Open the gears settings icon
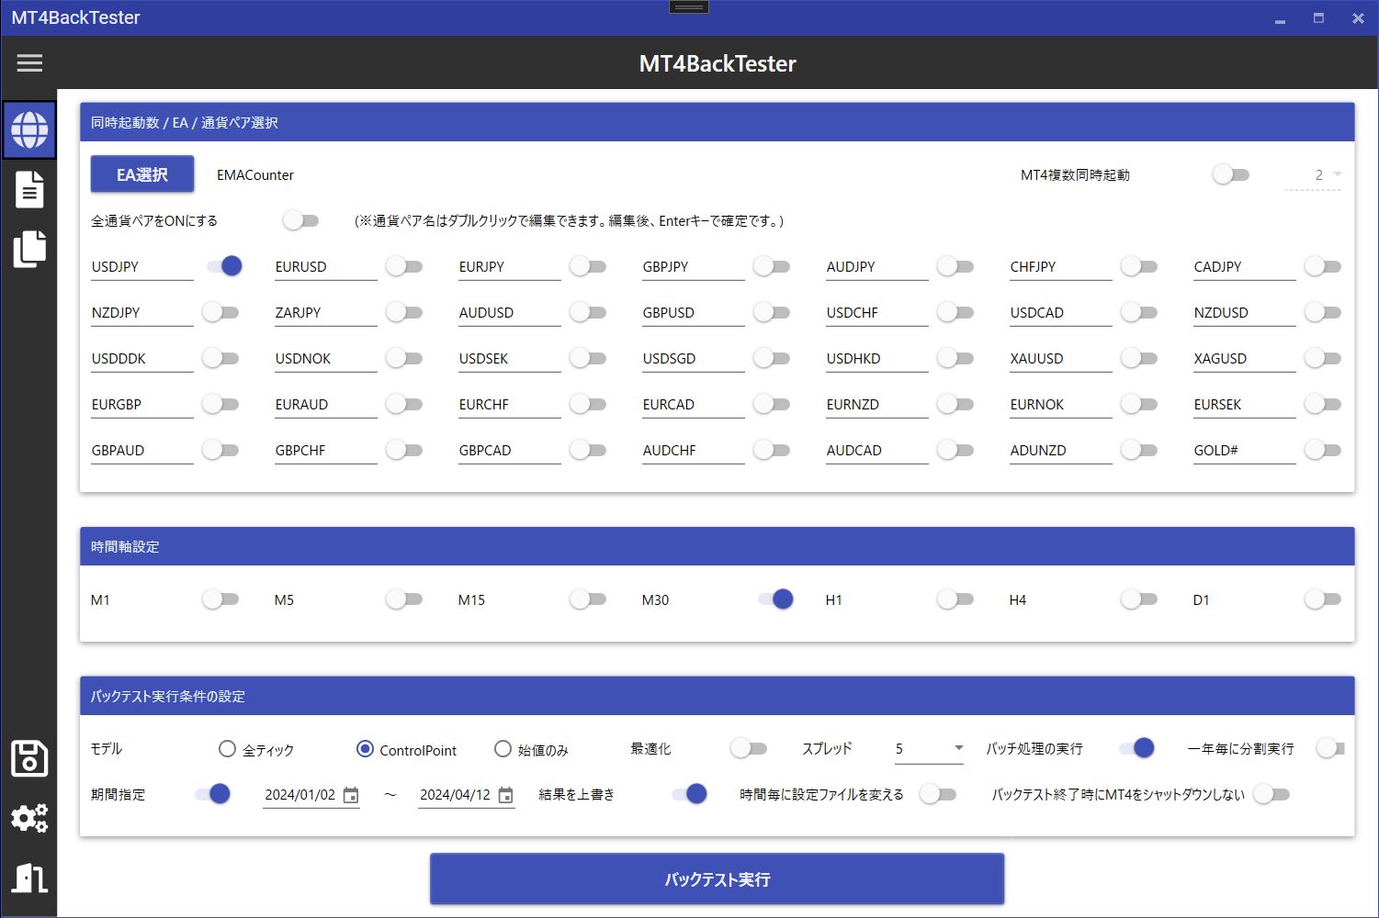This screenshot has width=1379, height=918. (29, 818)
